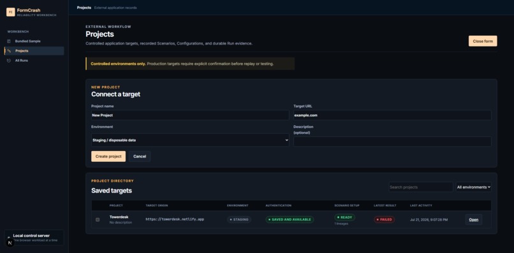Click the SAVED AND AVAILABLE badge

pos(290,220)
